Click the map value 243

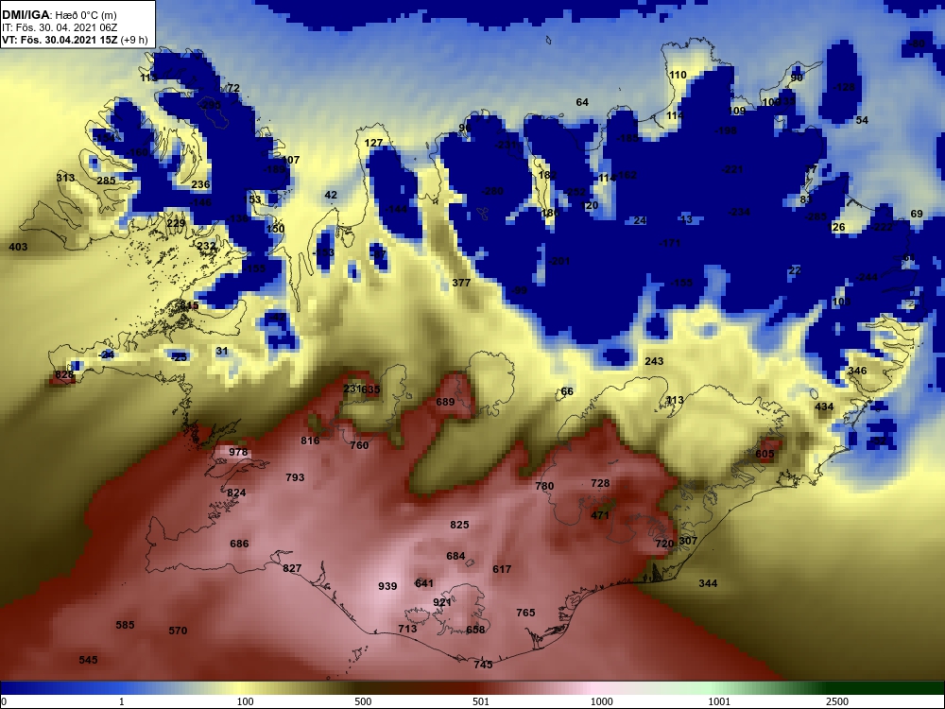[654, 362]
